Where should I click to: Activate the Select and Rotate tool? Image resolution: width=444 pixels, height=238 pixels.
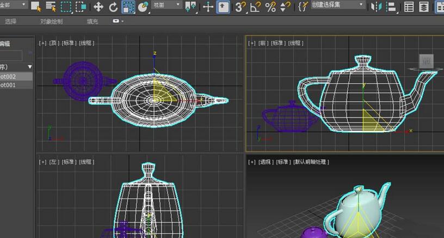(113, 7)
